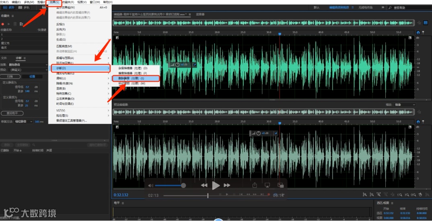The width and height of the screenshot is (432, 221).
Task: Click the large play button in overlay
Action: [x=216, y=186]
